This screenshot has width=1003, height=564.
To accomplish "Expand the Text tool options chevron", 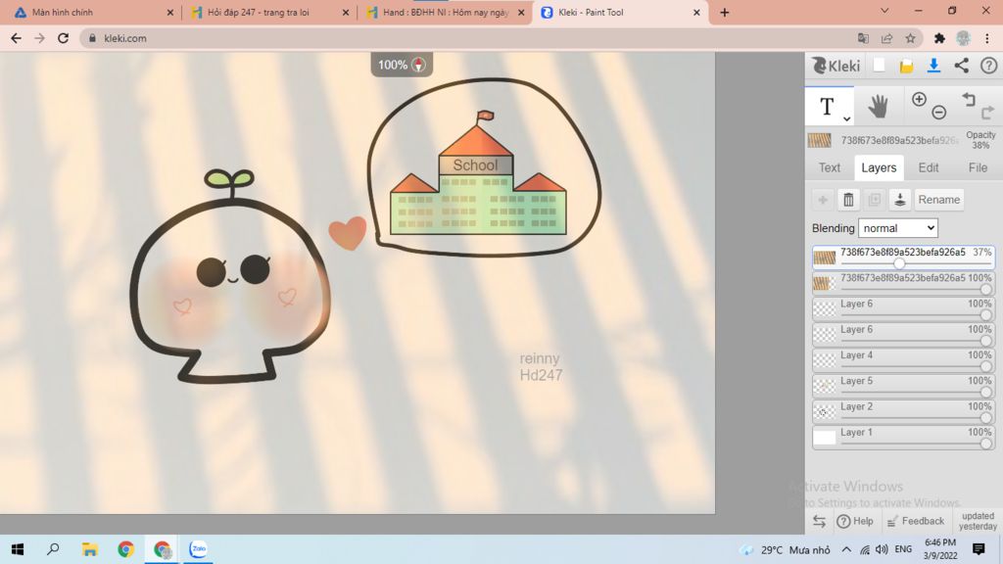I will coord(846,118).
